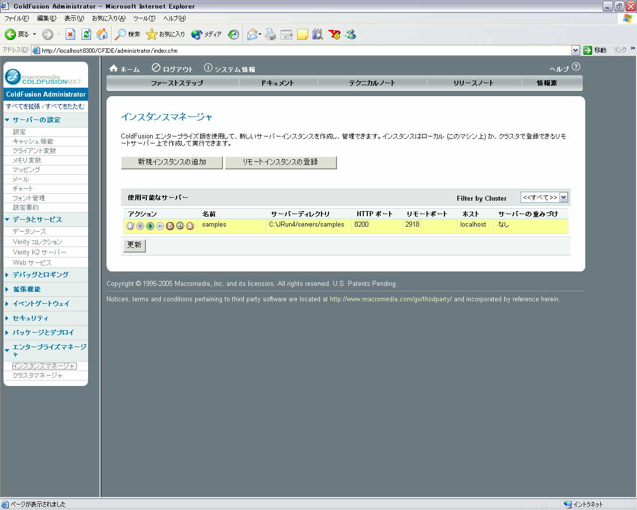Open the Media (メディア) toolbar button

(206, 34)
